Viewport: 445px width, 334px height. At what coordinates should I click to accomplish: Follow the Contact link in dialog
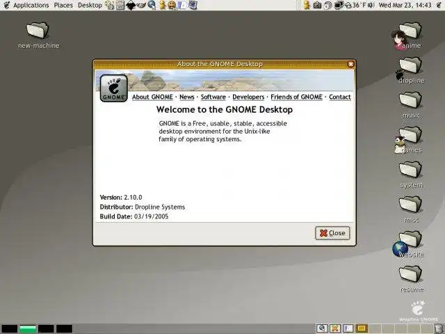tap(340, 97)
